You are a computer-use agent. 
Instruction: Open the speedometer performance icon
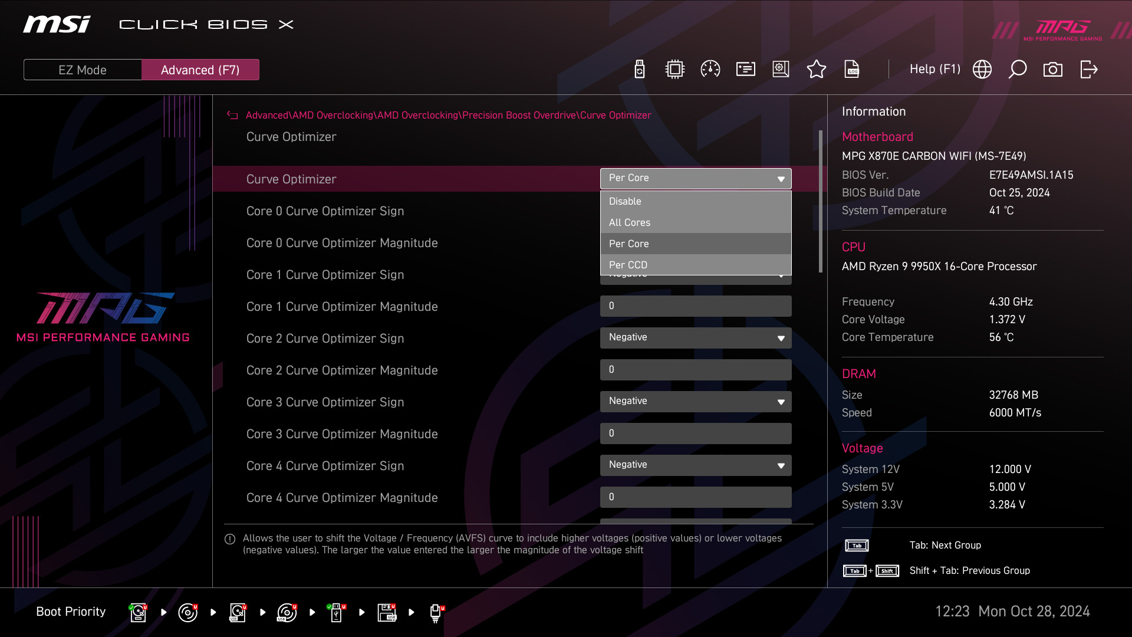[710, 70]
